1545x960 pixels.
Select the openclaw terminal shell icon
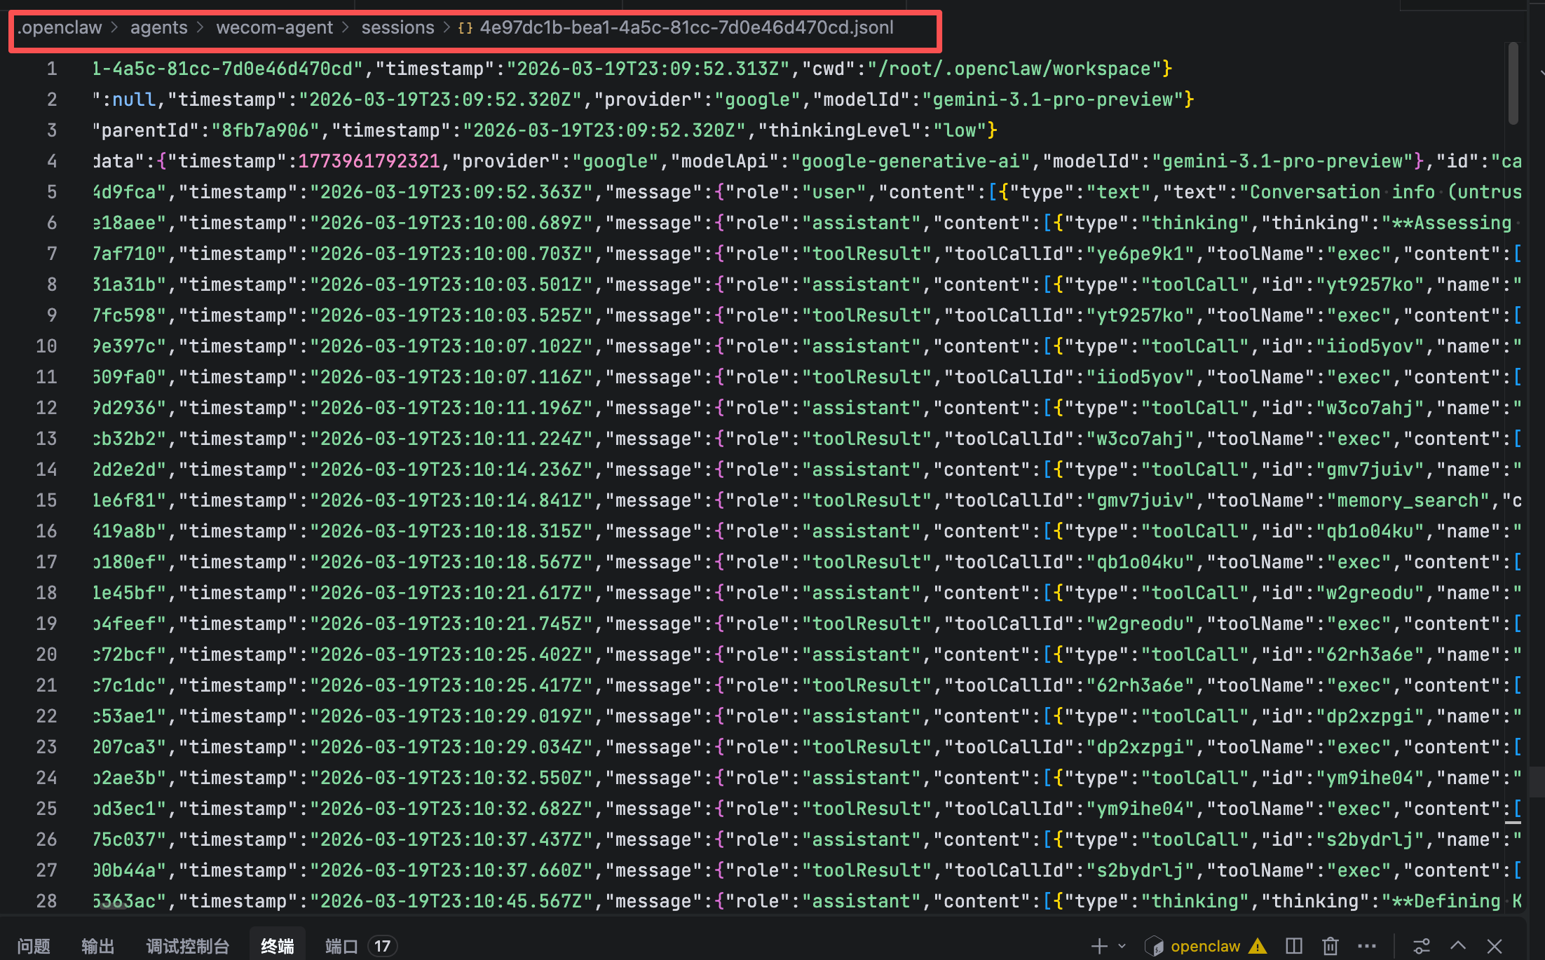[x=1154, y=946]
